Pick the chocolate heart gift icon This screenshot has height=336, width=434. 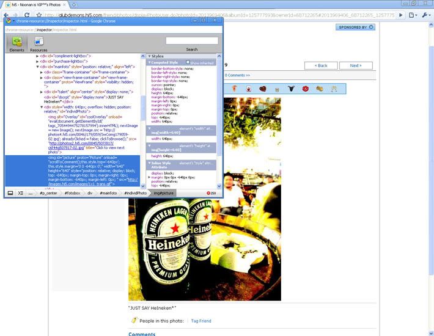click(263, 89)
